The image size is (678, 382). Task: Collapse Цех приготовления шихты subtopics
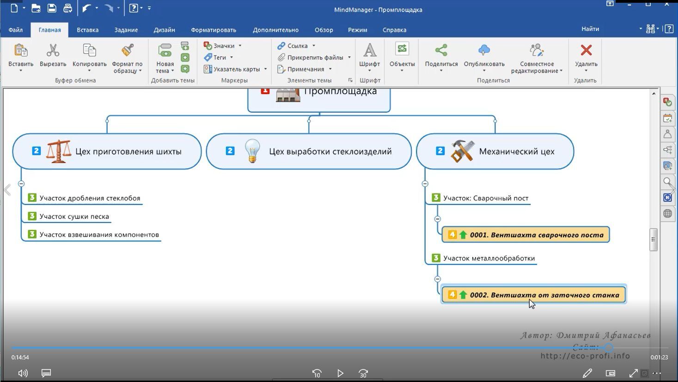(21, 183)
